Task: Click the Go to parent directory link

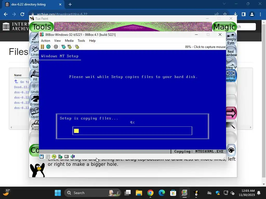Action: (22, 82)
